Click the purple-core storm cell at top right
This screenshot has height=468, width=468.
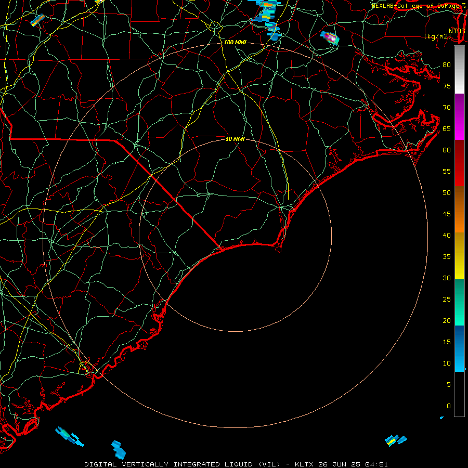point(330,37)
